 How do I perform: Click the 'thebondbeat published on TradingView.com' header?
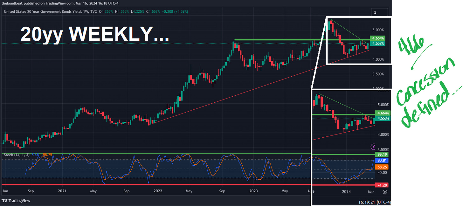click(59, 3)
